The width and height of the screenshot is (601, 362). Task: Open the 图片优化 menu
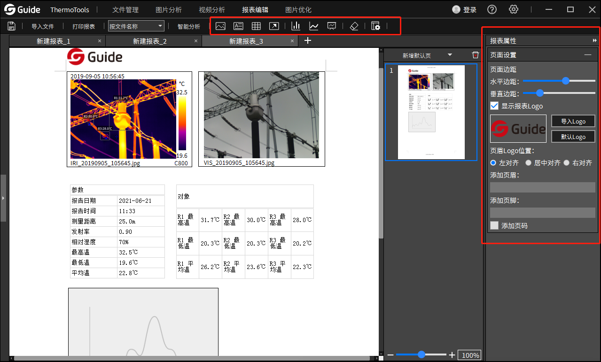pyautogui.click(x=298, y=10)
